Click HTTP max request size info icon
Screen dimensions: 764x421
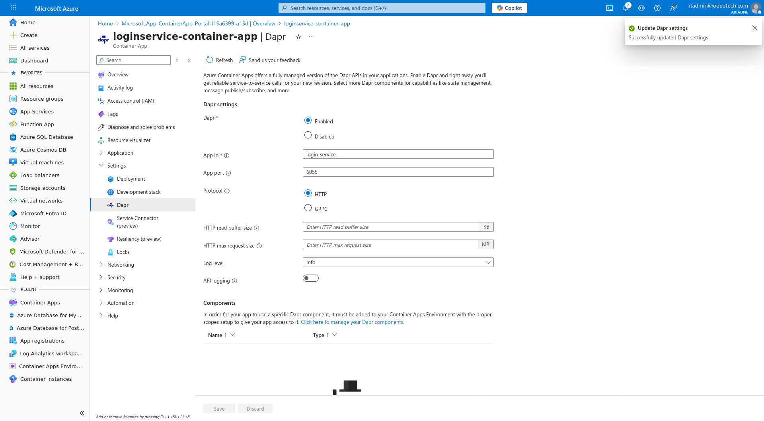pos(259,246)
